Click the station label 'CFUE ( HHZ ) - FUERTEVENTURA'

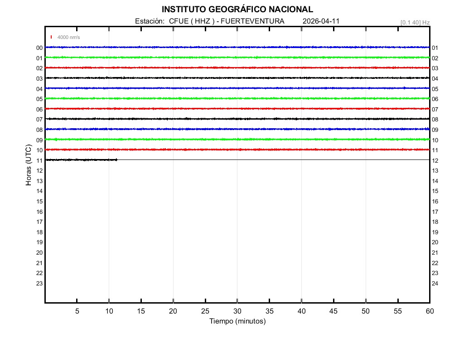coord(227,21)
